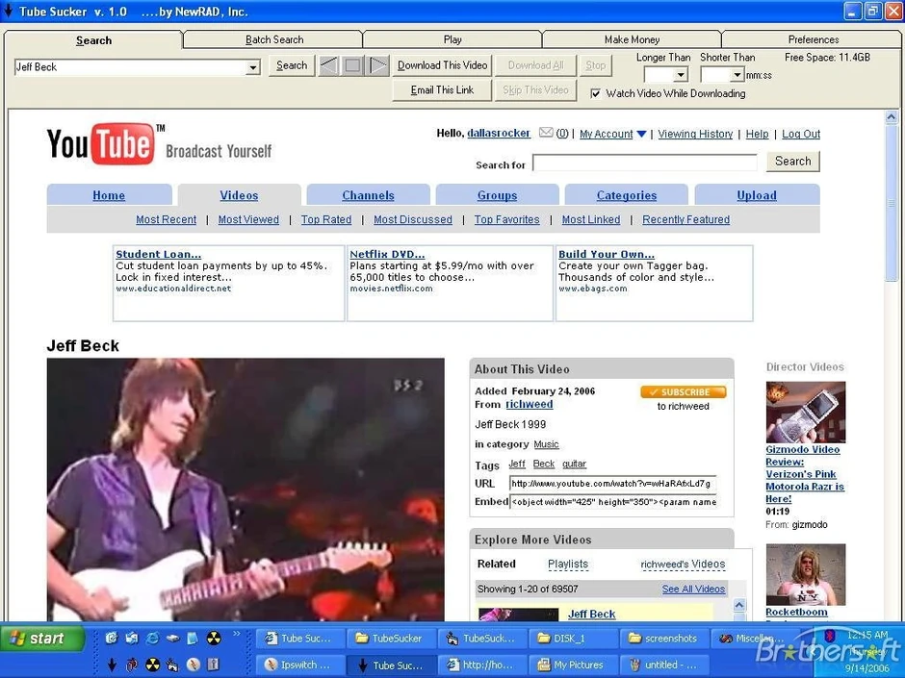Open the Shorter Than duration dropdown
The width and height of the screenshot is (905, 678).
(x=736, y=75)
